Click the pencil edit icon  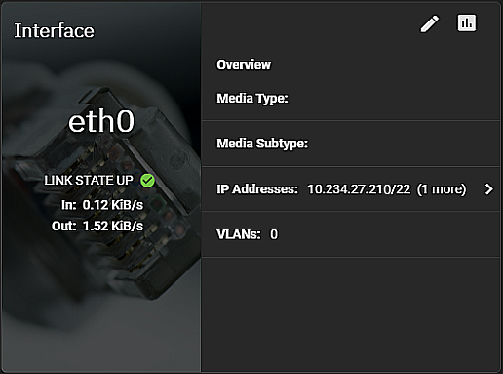(430, 23)
